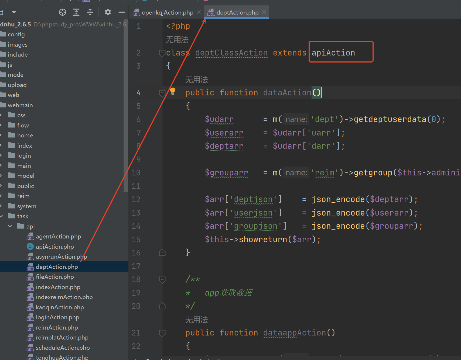Select deptAction.php in project tree
The image size is (461, 360).
coord(57,267)
